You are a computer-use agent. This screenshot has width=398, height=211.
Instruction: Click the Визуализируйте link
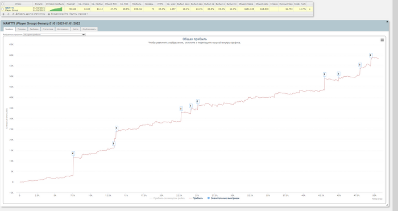(x=59, y=14)
